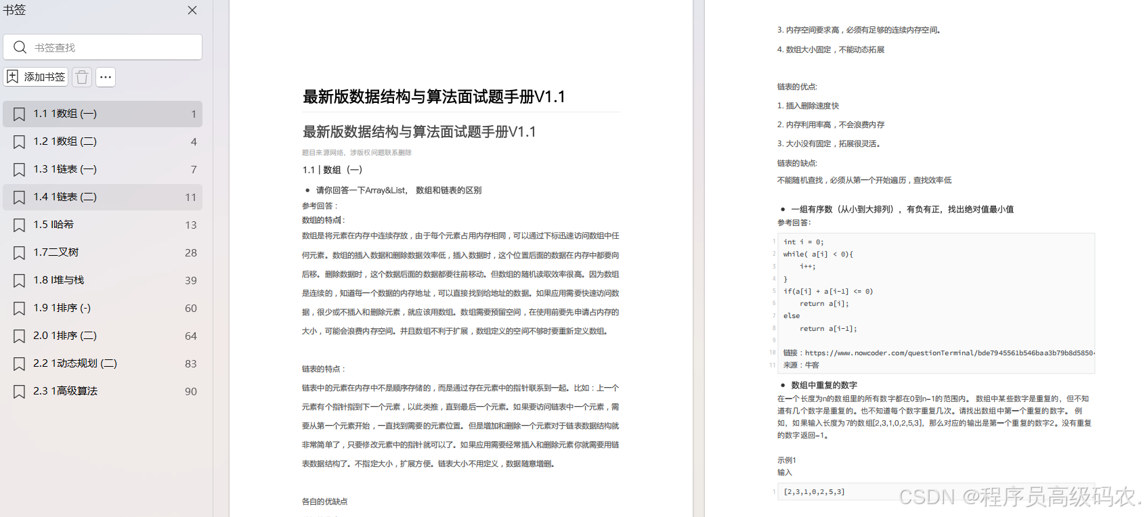Click page number 60 in bookmark list
This screenshot has height=517, width=1145.
tap(191, 309)
